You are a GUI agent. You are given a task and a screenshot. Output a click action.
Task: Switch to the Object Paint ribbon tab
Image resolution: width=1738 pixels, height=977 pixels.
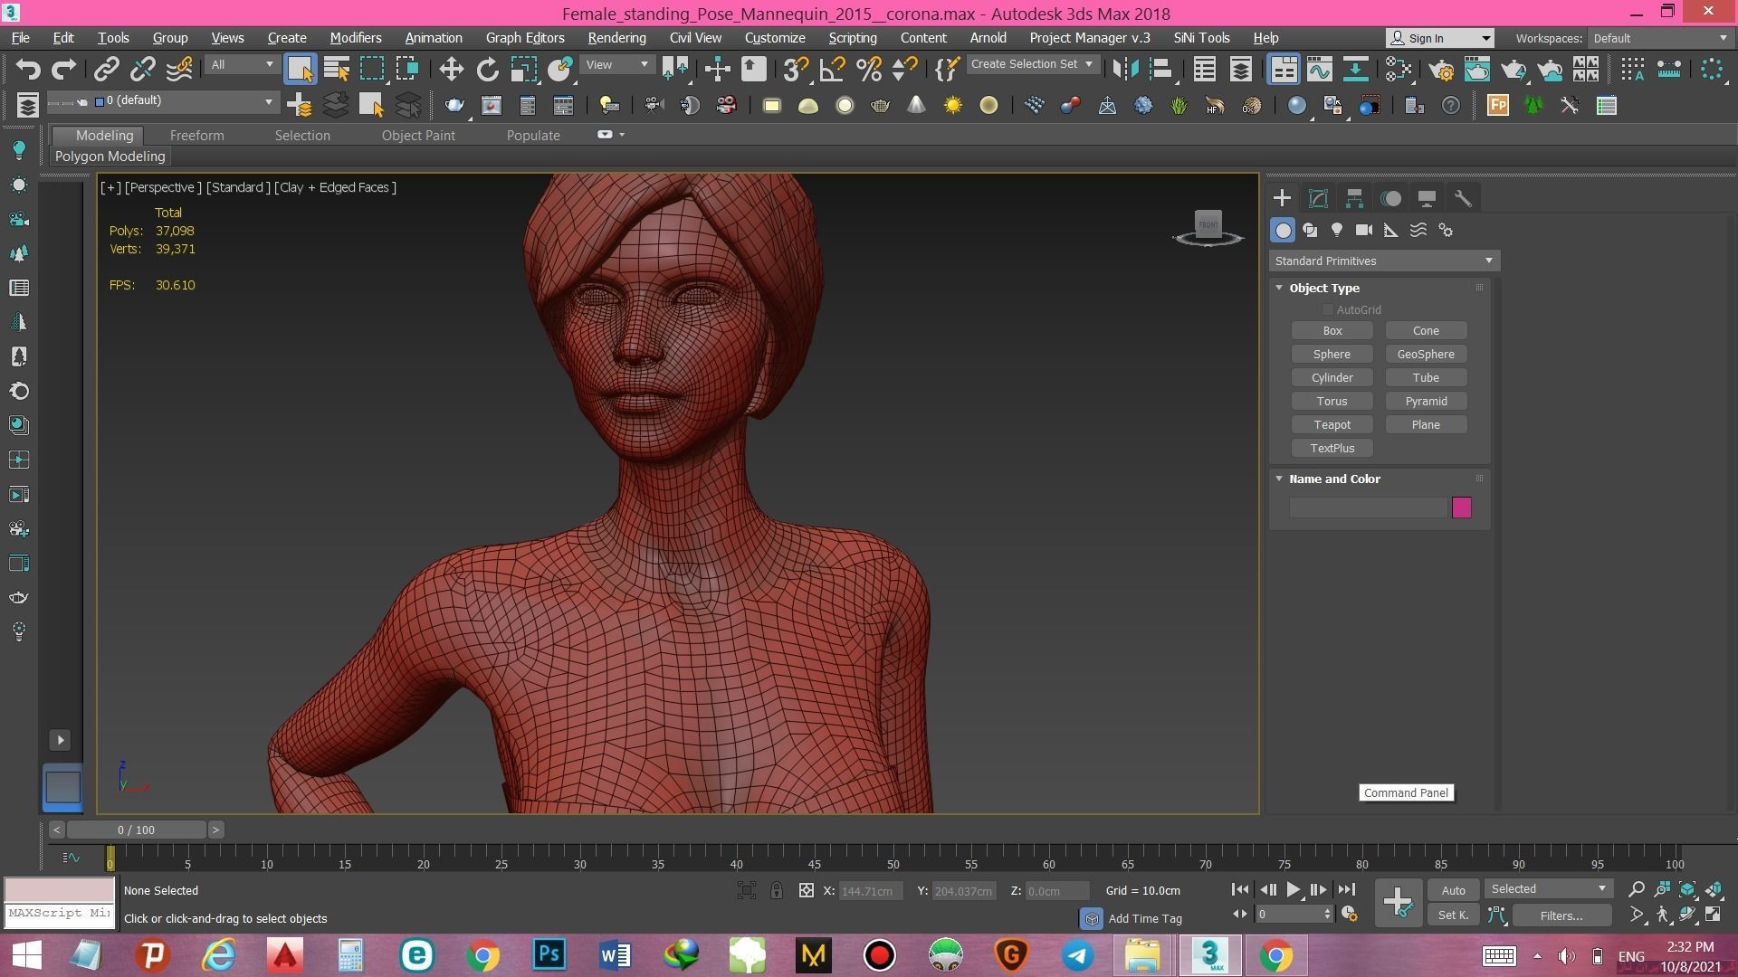click(418, 135)
